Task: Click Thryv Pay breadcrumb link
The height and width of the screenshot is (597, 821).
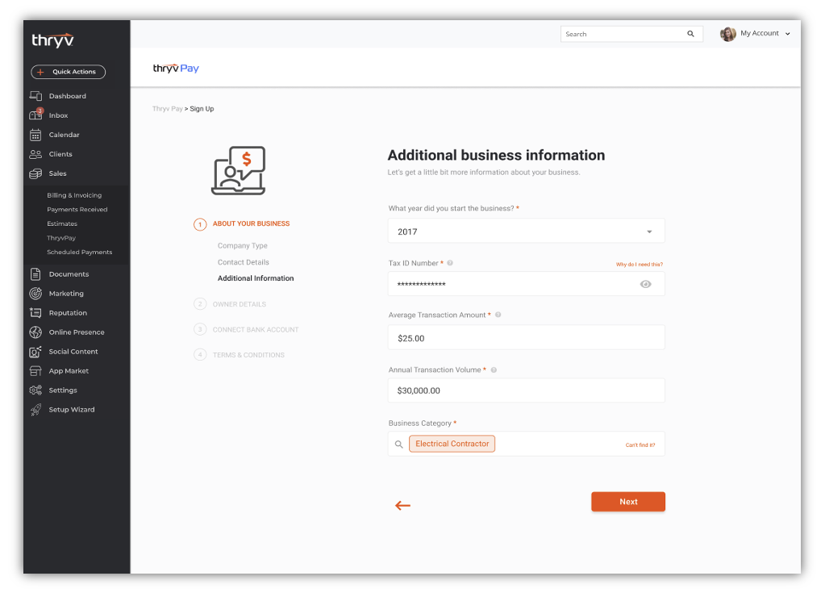Action: [168, 109]
